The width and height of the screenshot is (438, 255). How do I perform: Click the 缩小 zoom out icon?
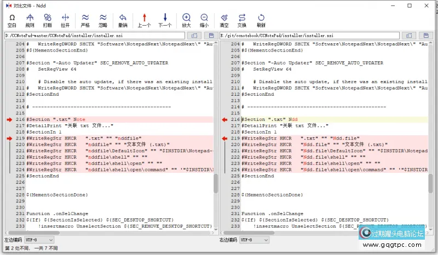(204, 20)
